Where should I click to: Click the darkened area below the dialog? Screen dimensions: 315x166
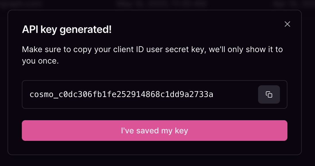click(x=157, y=162)
